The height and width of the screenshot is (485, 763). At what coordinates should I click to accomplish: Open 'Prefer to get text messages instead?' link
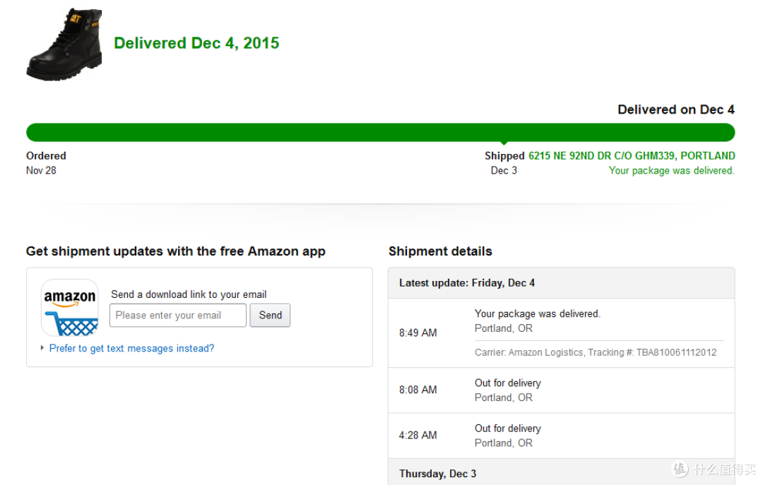pos(131,348)
